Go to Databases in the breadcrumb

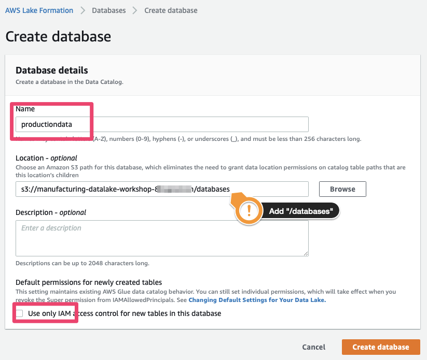(x=108, y=10)
